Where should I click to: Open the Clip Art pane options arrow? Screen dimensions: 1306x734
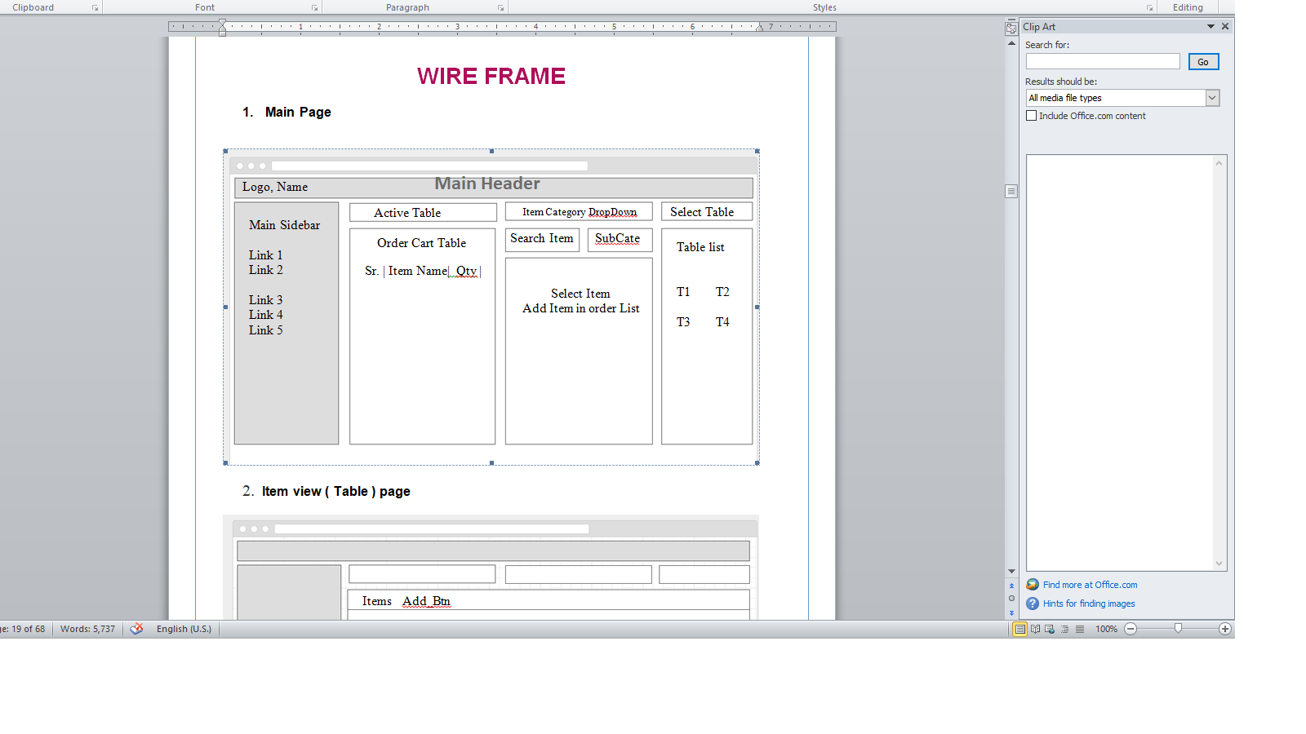click(x=1210, y=27)
